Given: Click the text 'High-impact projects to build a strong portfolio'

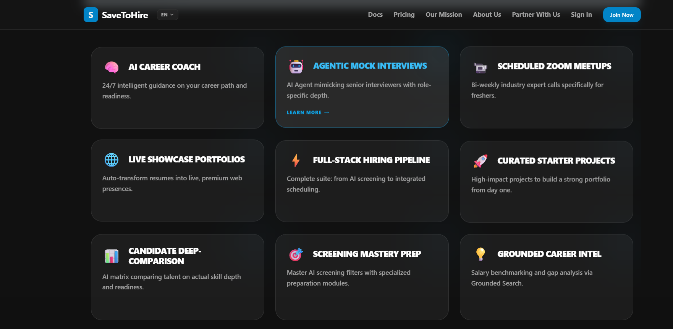Looking at the screenshot, I should [x=540, y=179].
